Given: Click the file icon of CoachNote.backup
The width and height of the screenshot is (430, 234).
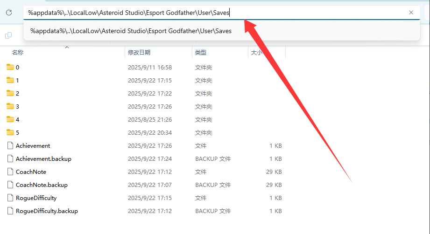Looking at the screenshot, I should tap(10, 185).
